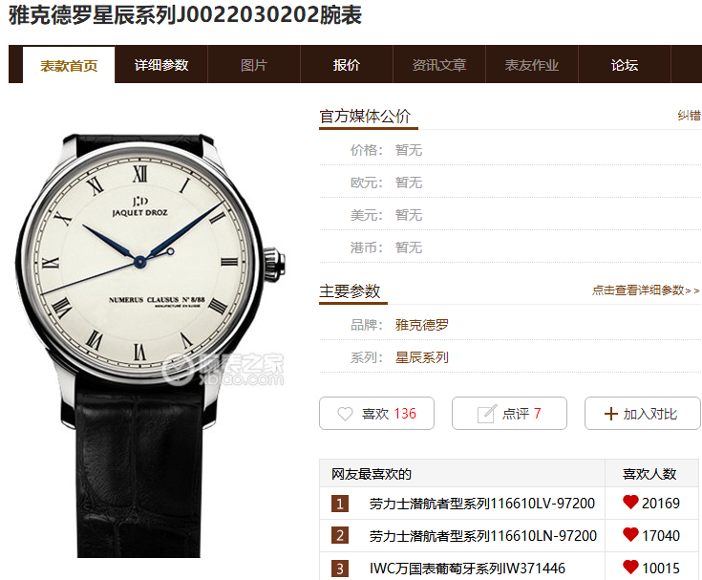This screenshot has width=702, height=580.
Task: Open the 详细参数 tab
Action: click(161, 65)
